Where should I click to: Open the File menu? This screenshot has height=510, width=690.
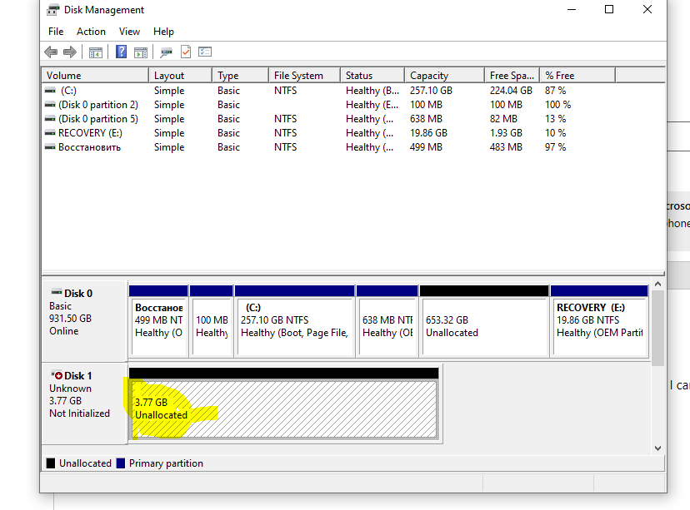56,32
